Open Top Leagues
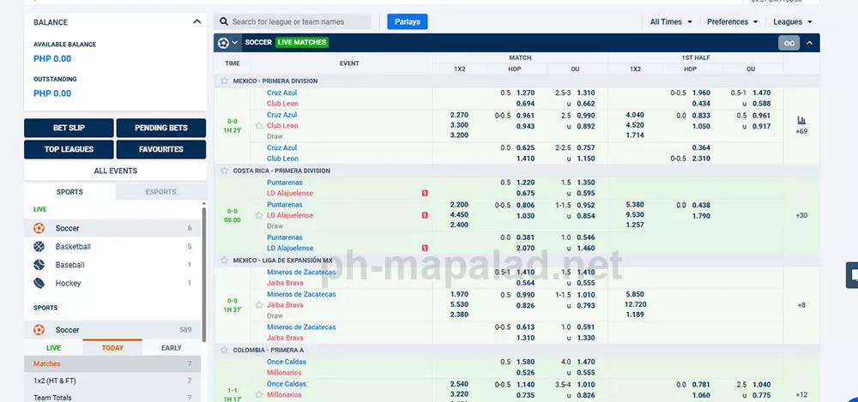 pyautogui.click(x=69, y=149)
